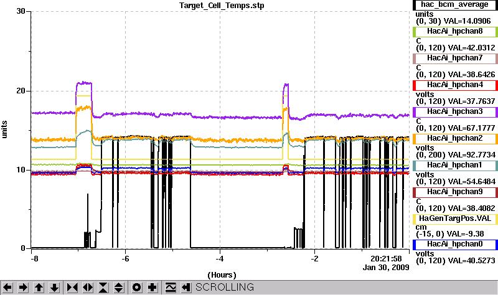Screen dimensions: 498x295
Task: Zoom in vertically with hourglass triangles icon
Action: [103, 288]
